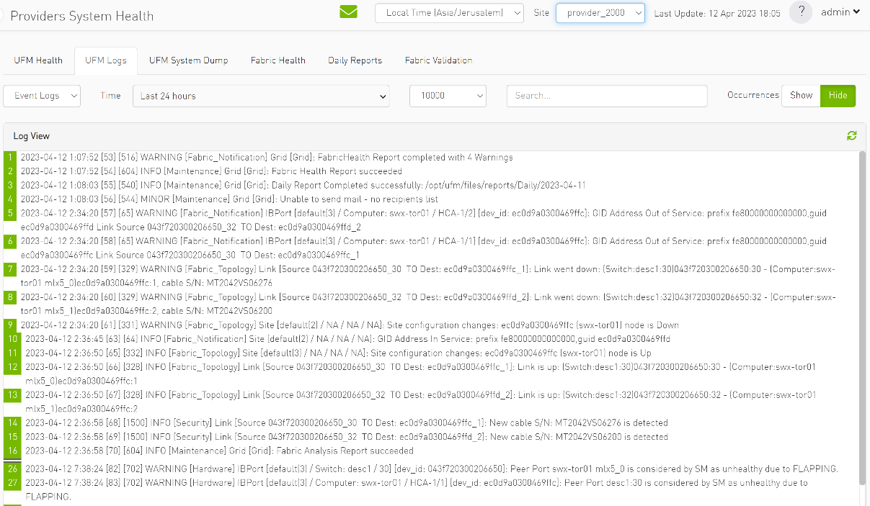Open the Daily Reports tab

point(355,60)
